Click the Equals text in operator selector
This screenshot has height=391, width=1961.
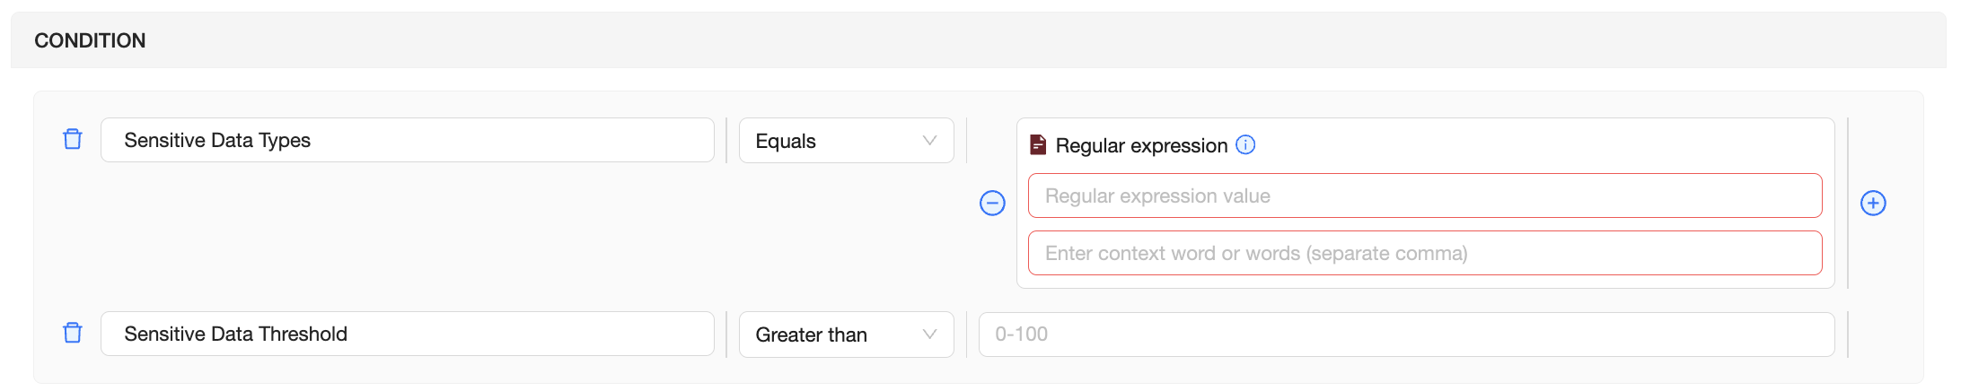click(786, 141)
